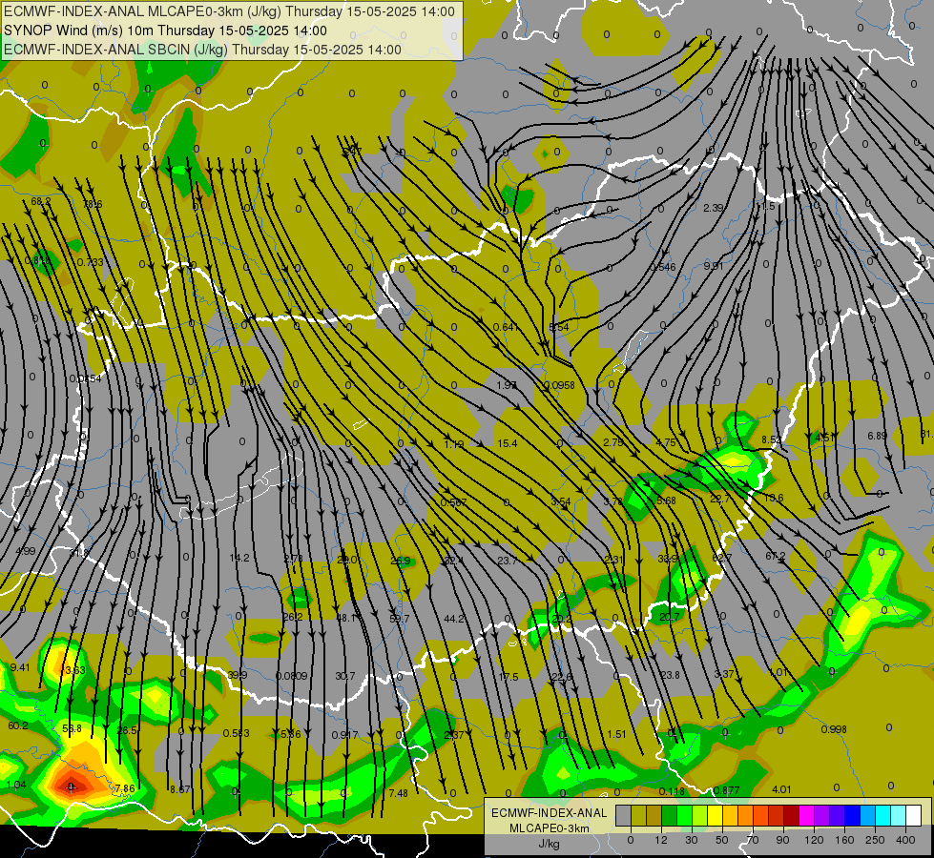Click the pure yellow legend swatch
Image resolution: width=934 pixels, height=858 pixels.
[x=715, y=815]
